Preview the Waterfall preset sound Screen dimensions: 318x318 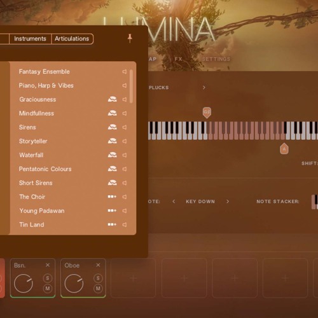click(x=125, y=155)
